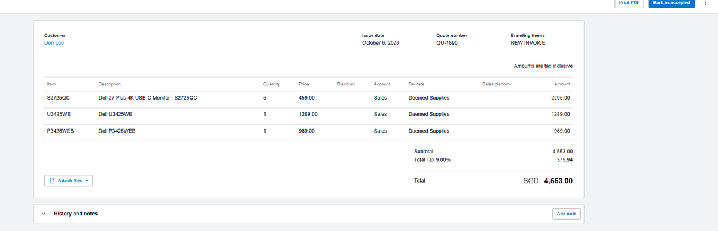Click quantity 5 in S2725QC row
The image size is (718, 231).
[x=264, y=97]
